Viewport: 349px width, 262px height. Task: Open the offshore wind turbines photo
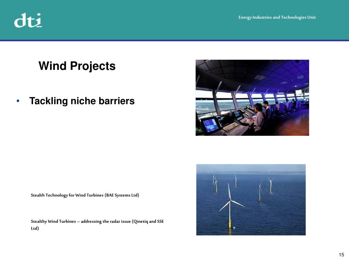(x=251, y=200)
